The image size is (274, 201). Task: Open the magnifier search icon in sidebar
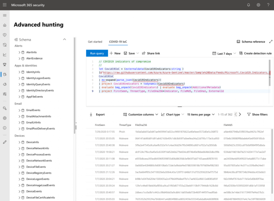[5, 108]
